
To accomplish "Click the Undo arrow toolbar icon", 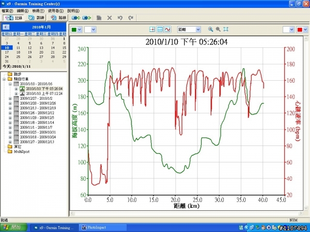I will point(120,18).
